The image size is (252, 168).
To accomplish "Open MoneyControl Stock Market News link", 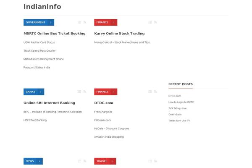I will click(122, 42).
